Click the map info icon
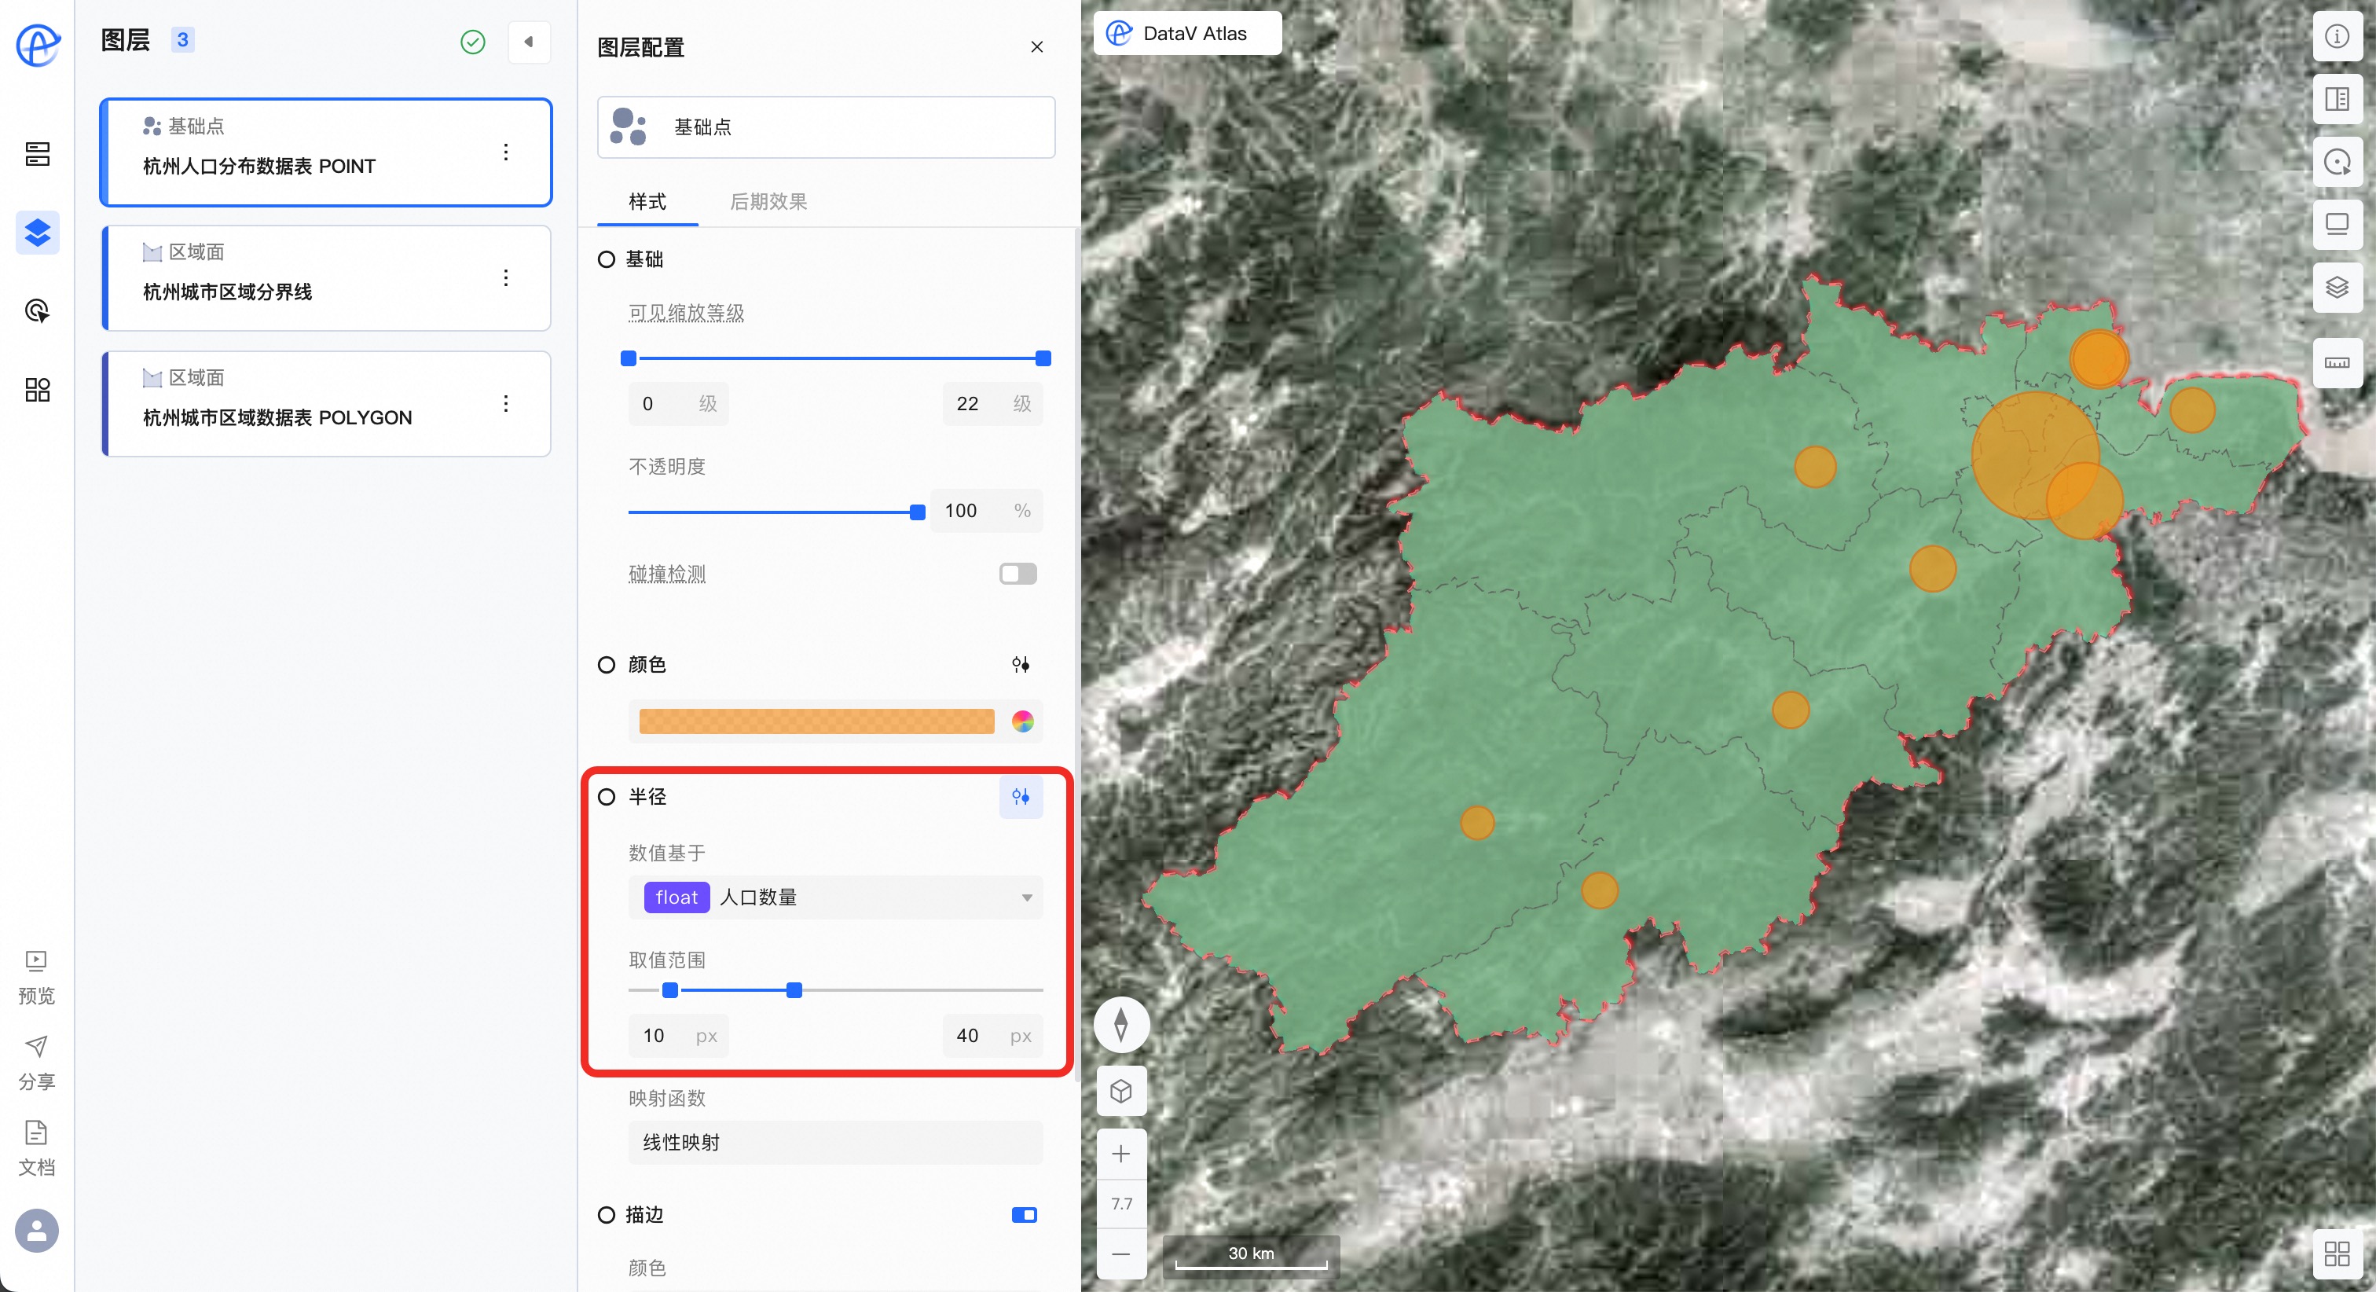The height and width of the screenshot is (1292, 2376). click(x=2337, y=37)
